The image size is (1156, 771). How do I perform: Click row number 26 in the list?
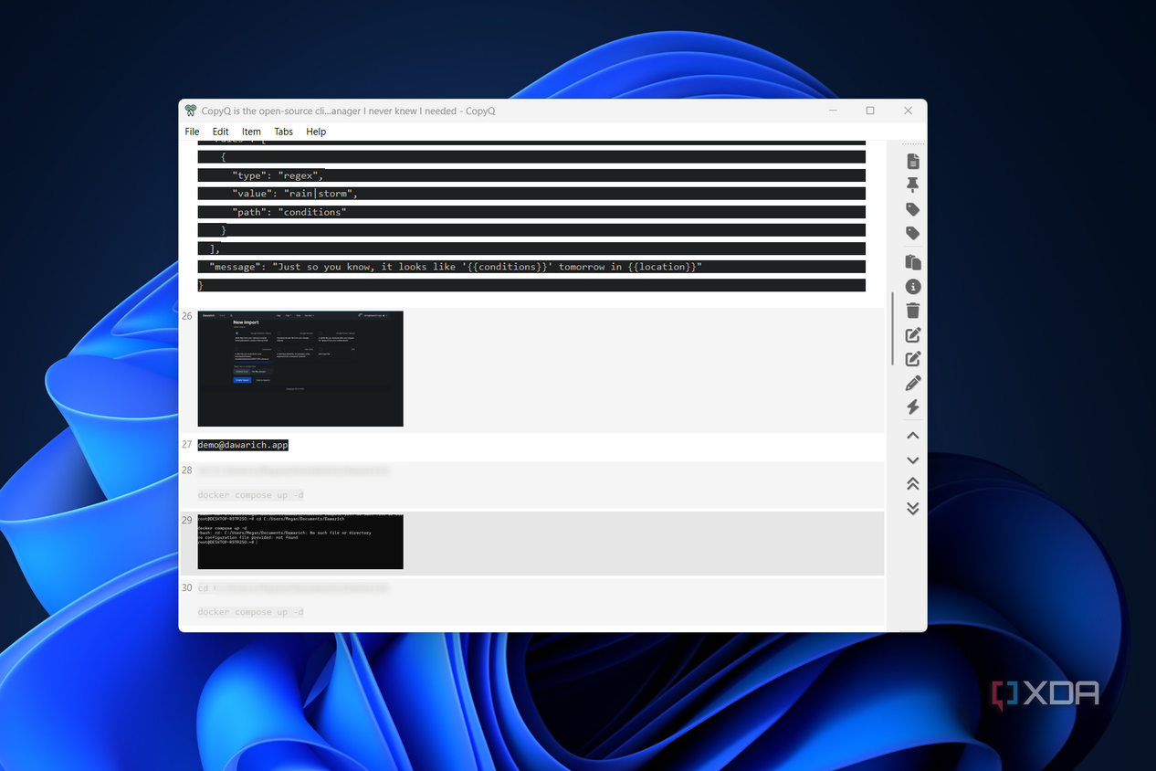coord(186,316)
